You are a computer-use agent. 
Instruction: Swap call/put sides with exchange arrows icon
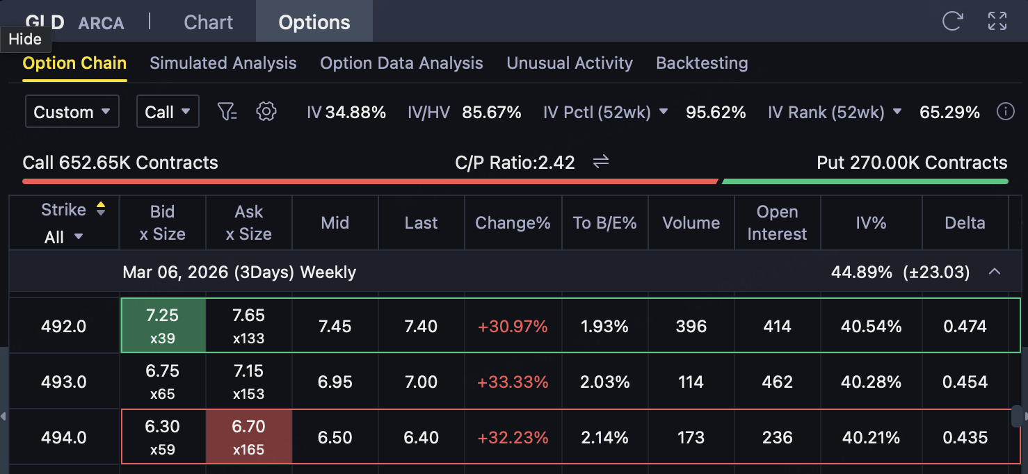click(x=601, y=162)
